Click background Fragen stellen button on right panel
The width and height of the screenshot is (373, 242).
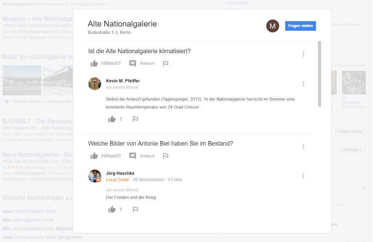[x=350, y=131]
